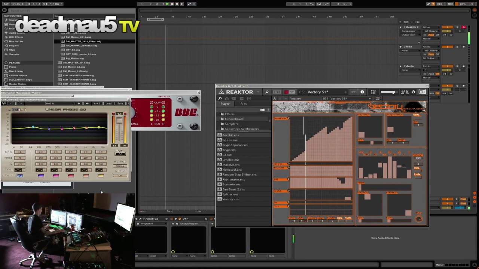
Task: Click the Reaktor search magnifier icon
Action: [x=267, y=92]
